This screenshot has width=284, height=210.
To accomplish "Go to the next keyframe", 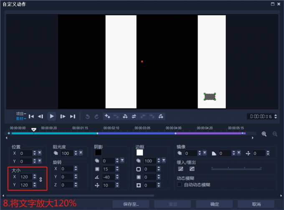I will 152,116.
